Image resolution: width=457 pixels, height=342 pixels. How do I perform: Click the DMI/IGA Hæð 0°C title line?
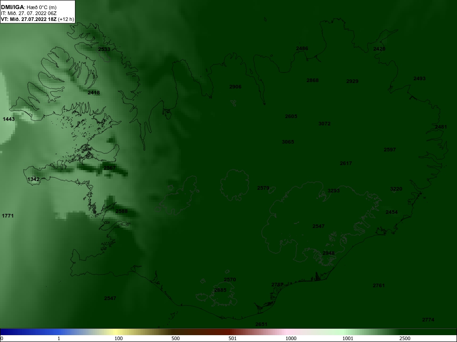click(28, 7)
